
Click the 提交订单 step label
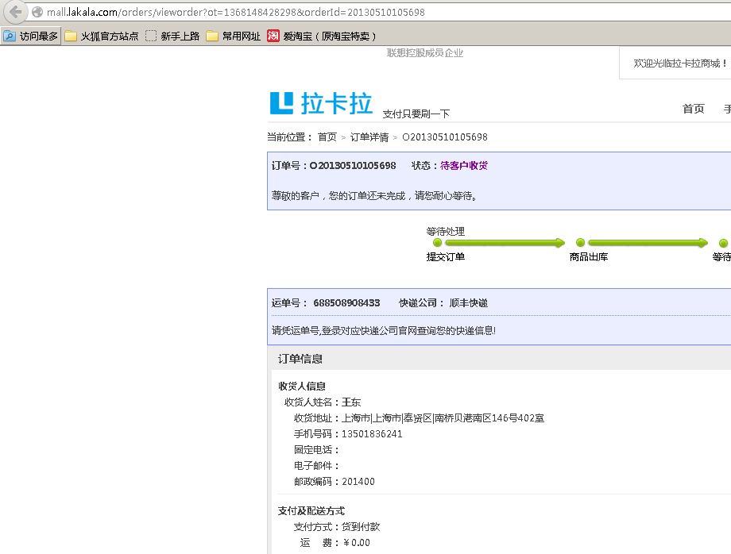pos(445,256)
